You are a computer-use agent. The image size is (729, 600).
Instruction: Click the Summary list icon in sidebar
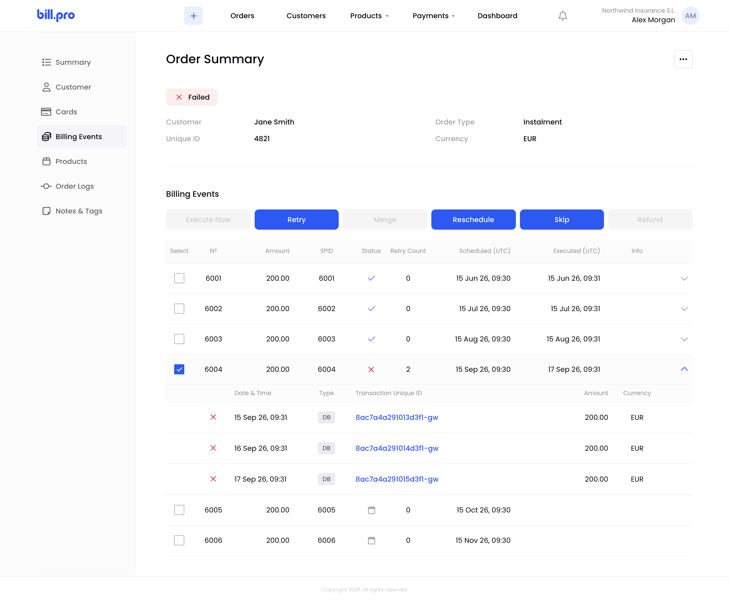(46, 62)
